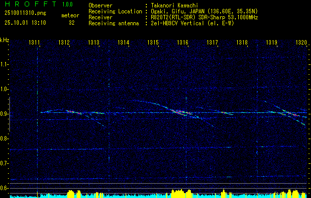Click the 1314 time axis marker
The height and width of the screenshot is (198, 311).
124,42
